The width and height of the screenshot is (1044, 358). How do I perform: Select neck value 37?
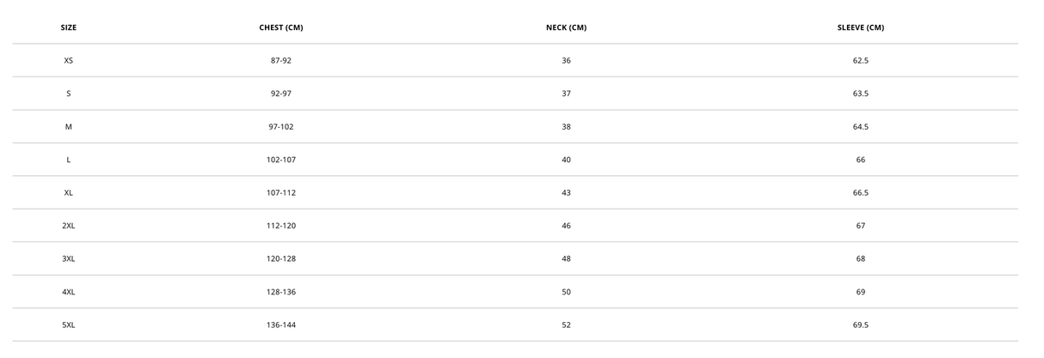click(566, 94)
